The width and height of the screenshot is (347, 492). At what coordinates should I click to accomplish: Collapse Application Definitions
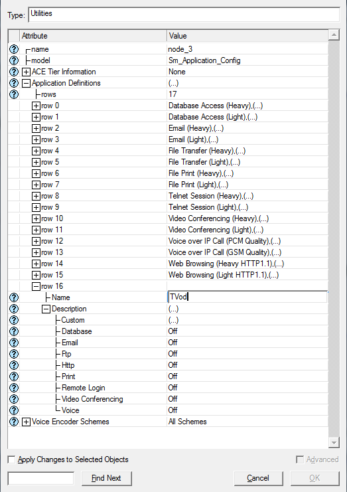(x=27, y=84)
